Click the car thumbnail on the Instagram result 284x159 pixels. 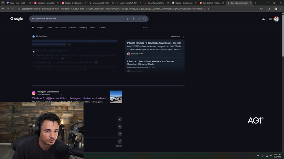pyautogui.click(x=116, y=97)
